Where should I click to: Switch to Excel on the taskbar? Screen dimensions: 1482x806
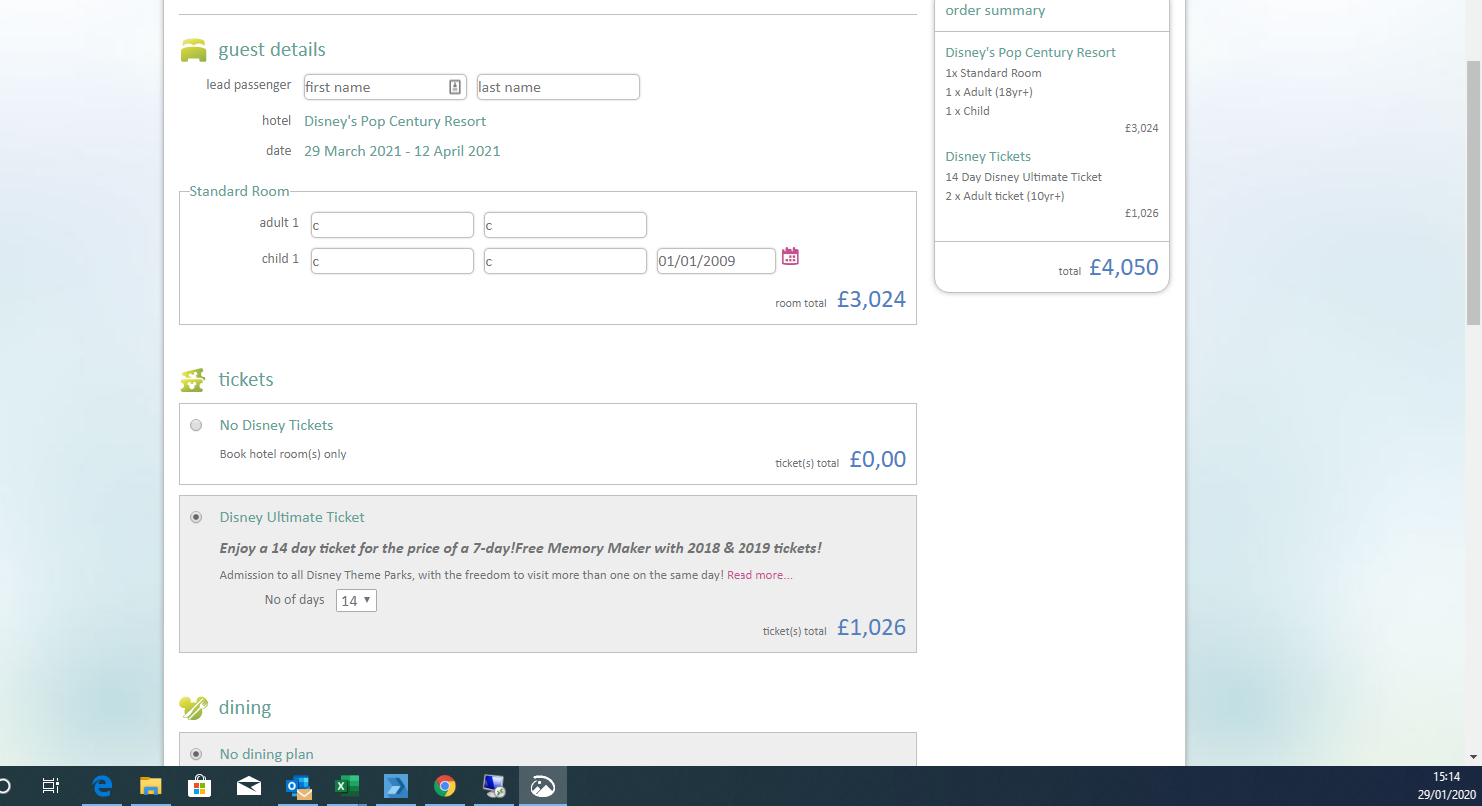346,786
